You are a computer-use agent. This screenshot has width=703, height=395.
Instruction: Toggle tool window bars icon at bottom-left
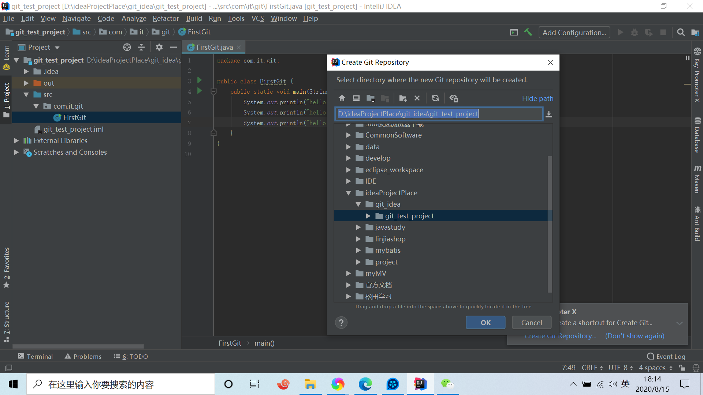(9, 368)
